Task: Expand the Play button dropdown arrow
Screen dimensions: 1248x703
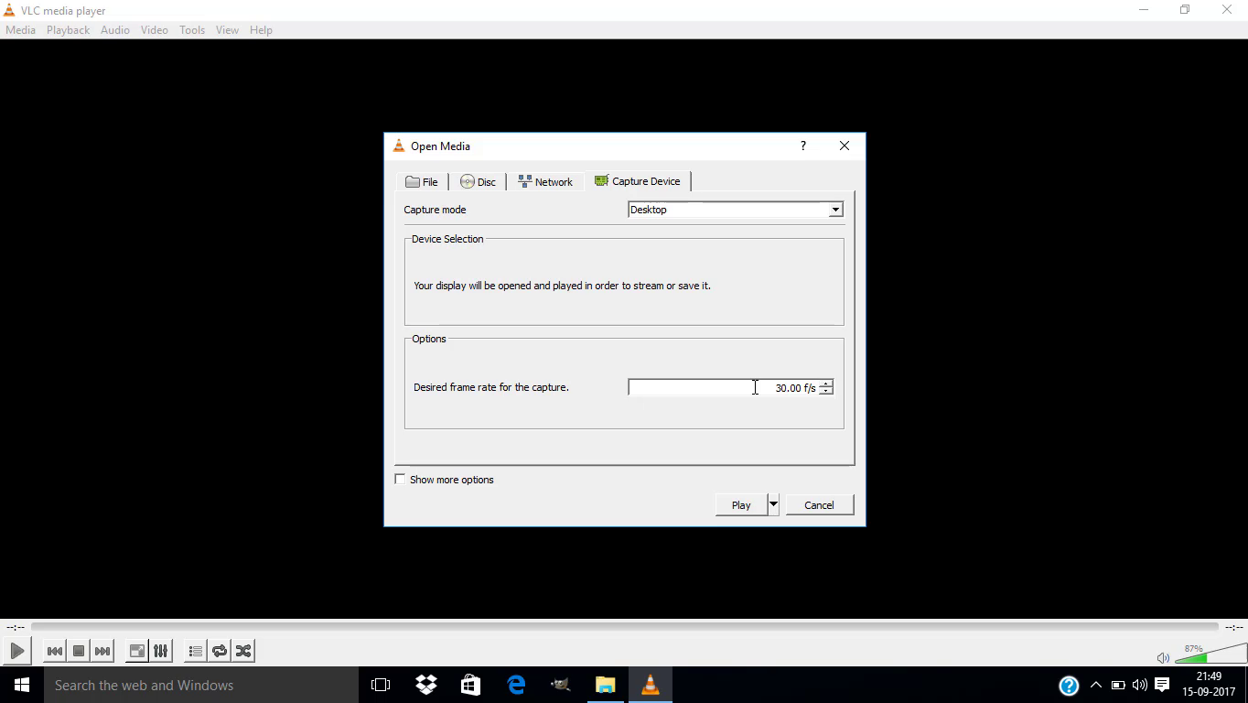Action: coord(772,504)
